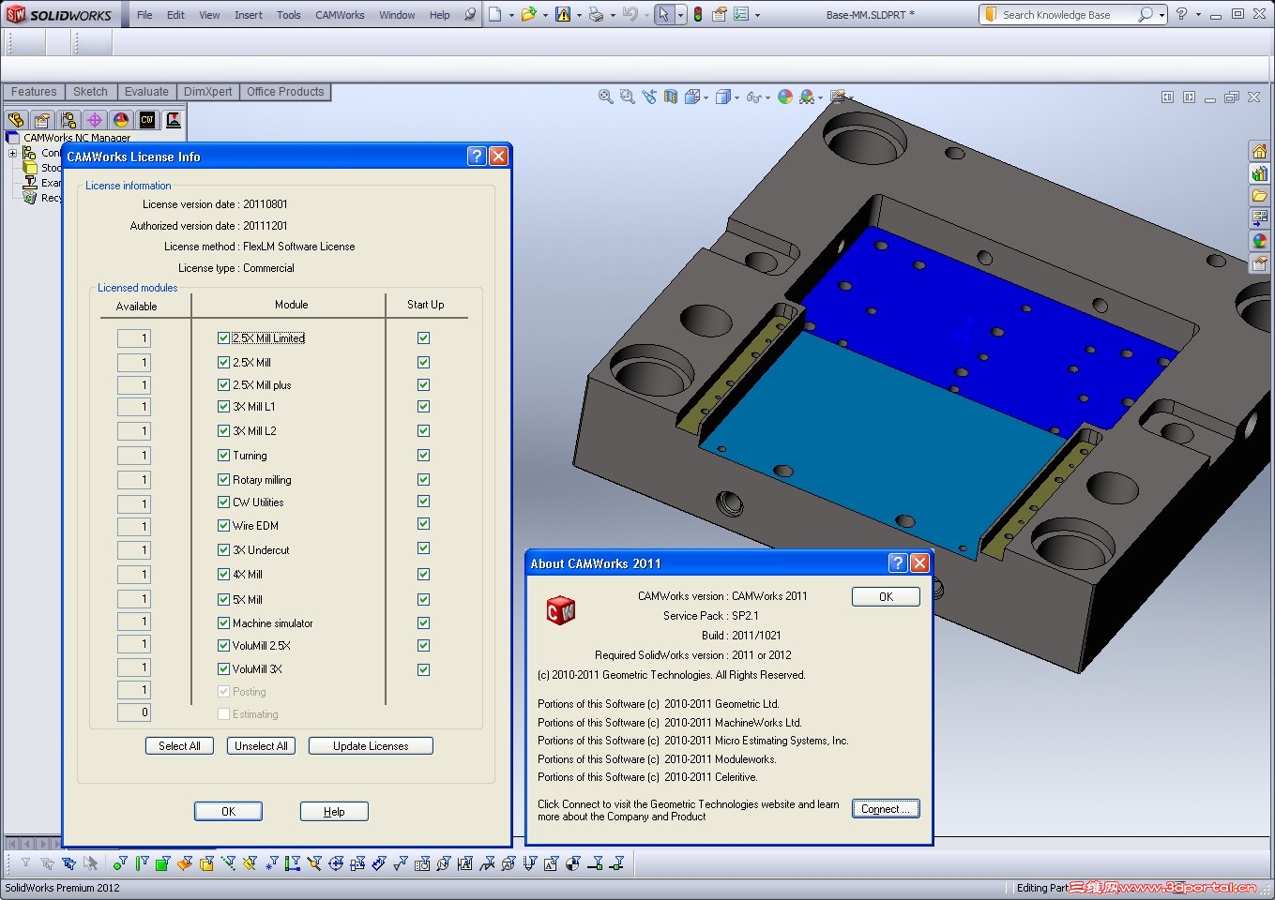The height and width of the screenshot is (900, 1275).
Task: Open the CAMWorks operation tree tab
Action: click(x=174, y=120)
